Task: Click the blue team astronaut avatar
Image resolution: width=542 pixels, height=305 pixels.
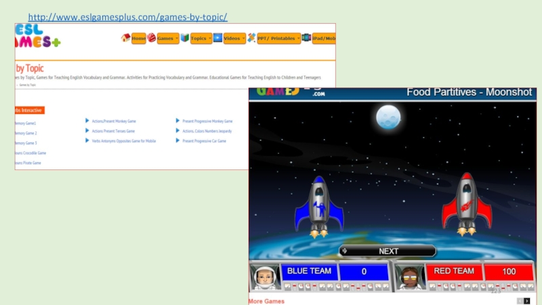Action: [x=265, y=277]
